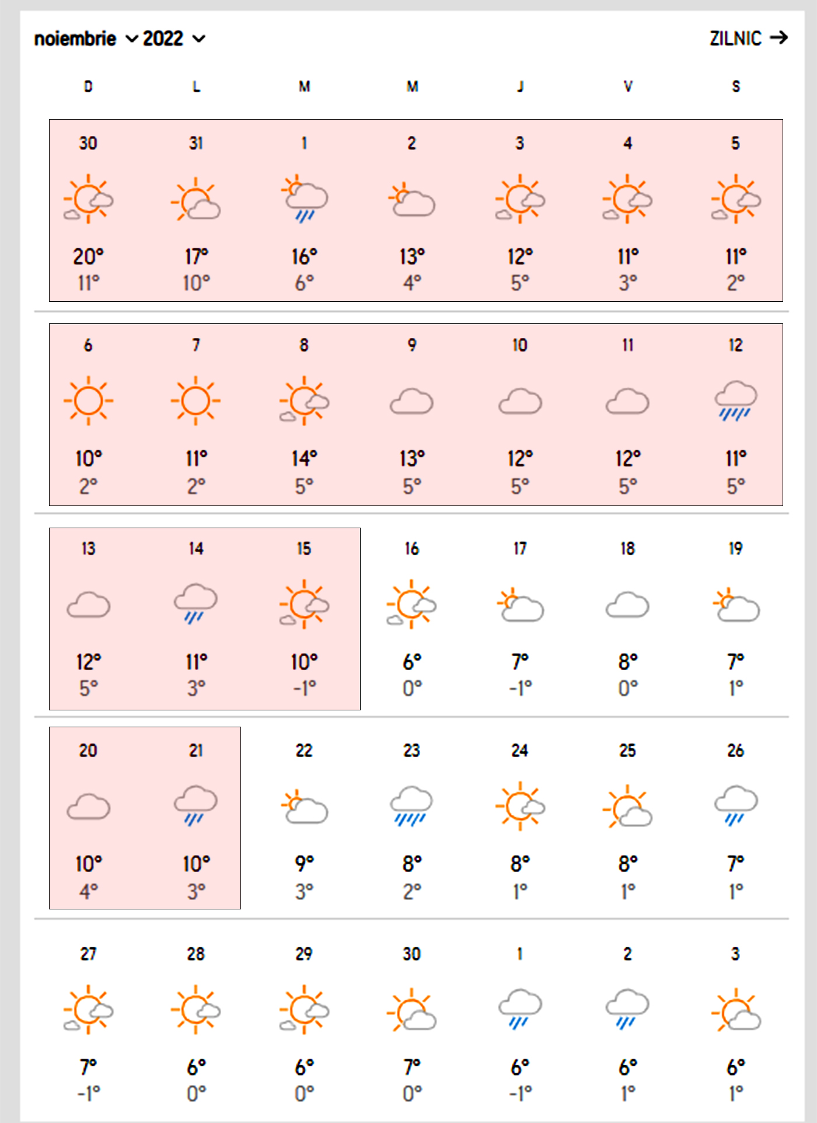
Task: Select day 21 in the calendar
Action: (x=196, y=751)
